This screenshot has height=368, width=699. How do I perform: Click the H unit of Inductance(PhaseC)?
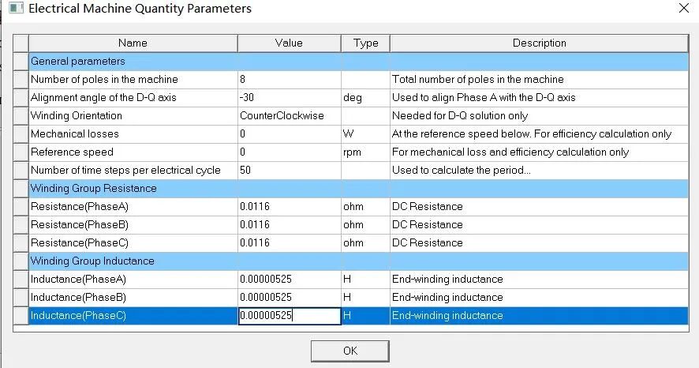tap(365, 316)
